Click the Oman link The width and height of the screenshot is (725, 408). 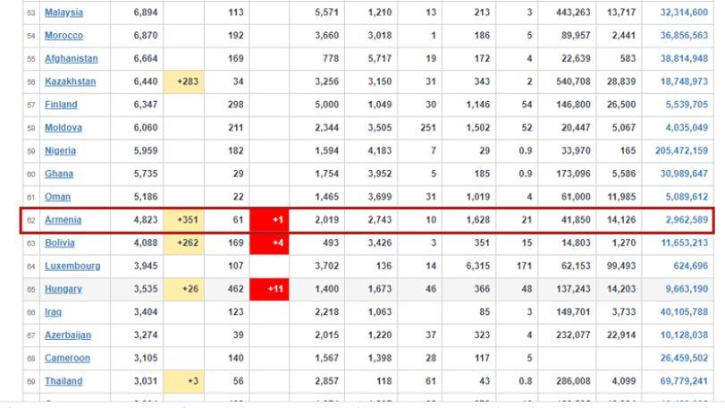(x=57, y=197)
